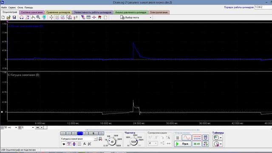Add a marker with the red flag icon
Viewport: 272px width, 153px height.
[100, 17]
